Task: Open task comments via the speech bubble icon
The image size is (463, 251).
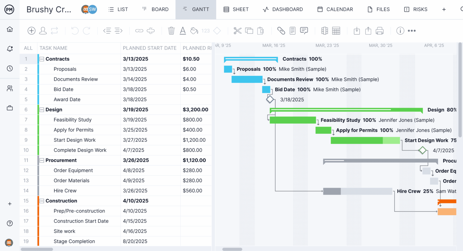Action: (304, 30)
